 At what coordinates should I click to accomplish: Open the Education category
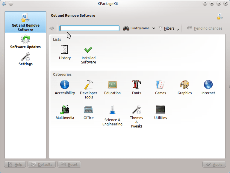coord(112,87)
